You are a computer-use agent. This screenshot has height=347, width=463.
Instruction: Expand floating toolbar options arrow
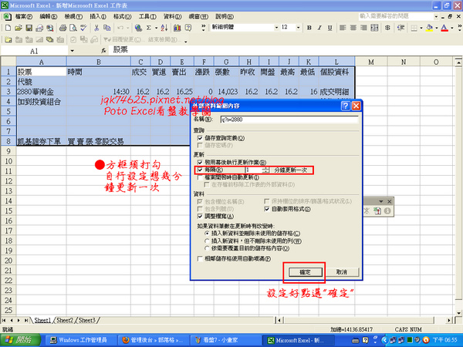[x=380, y=201]
